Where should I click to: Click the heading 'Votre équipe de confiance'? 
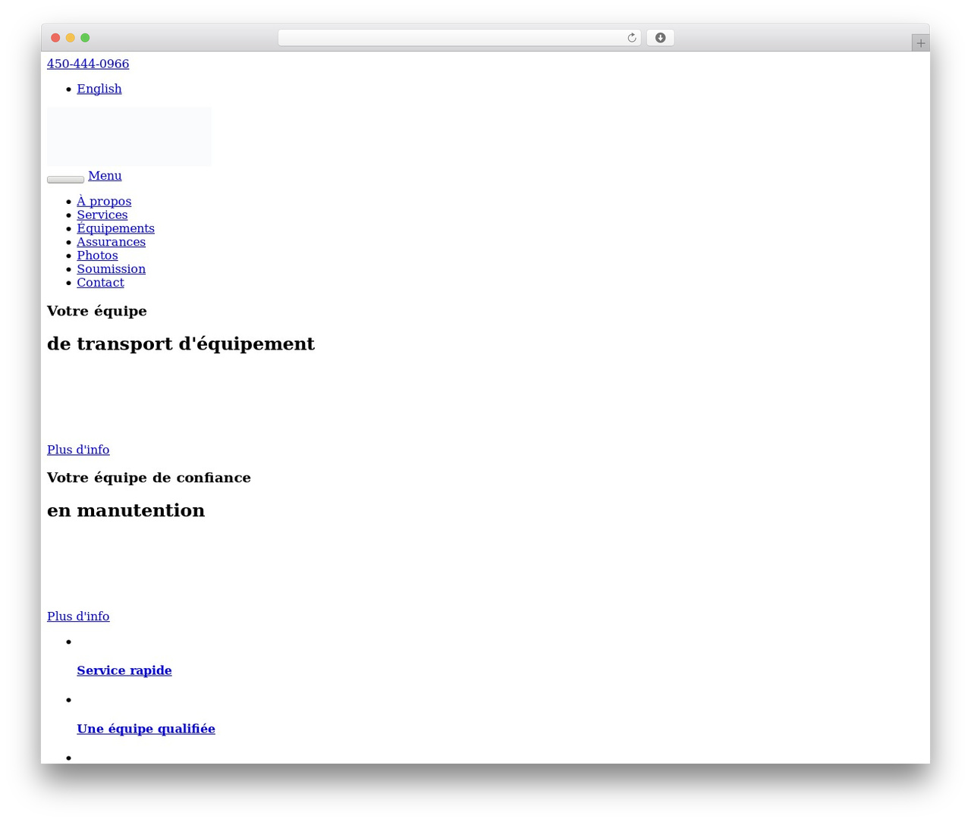[149, 478]
